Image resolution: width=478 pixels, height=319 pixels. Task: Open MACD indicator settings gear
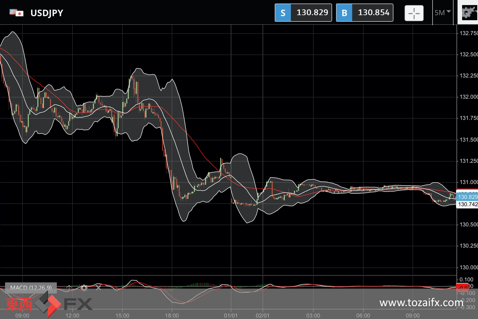(x=84, y=288)
